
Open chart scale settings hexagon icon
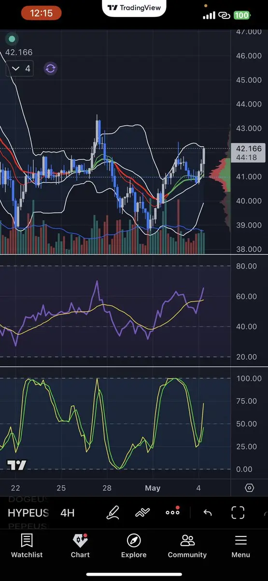pyautogui.click(x=249, y=488)
